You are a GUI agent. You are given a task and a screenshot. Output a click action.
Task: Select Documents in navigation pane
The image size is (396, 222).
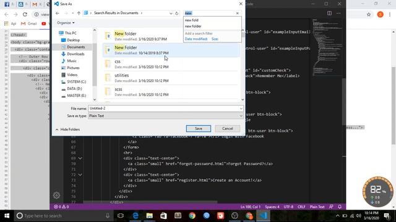point(73,47)
